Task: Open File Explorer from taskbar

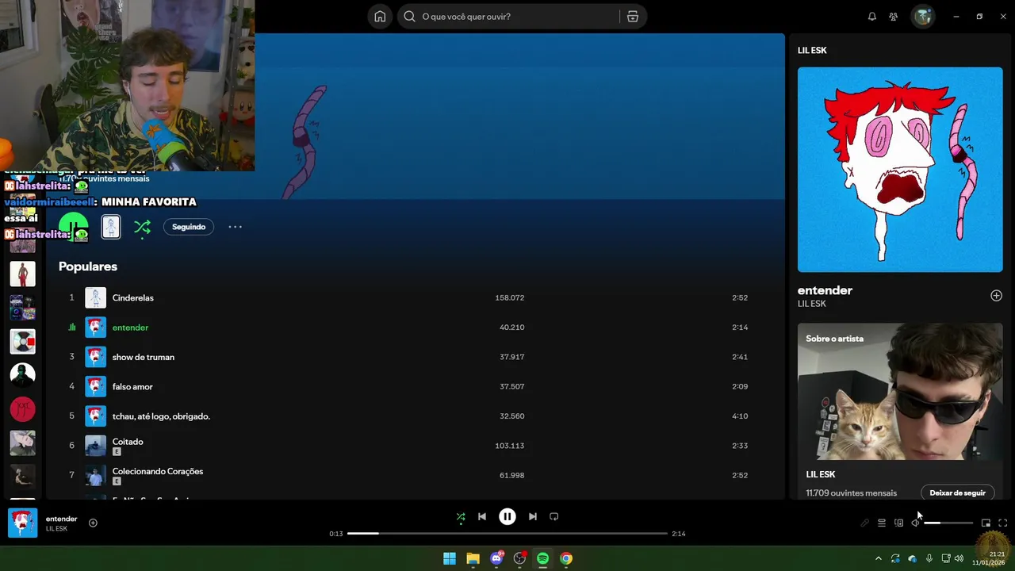Action: click(473, 558)
